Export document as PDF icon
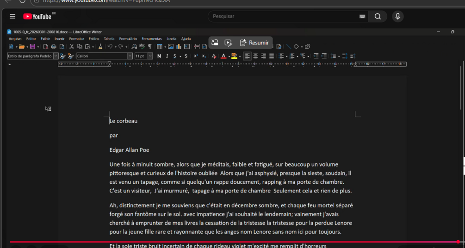 point(46,47)
